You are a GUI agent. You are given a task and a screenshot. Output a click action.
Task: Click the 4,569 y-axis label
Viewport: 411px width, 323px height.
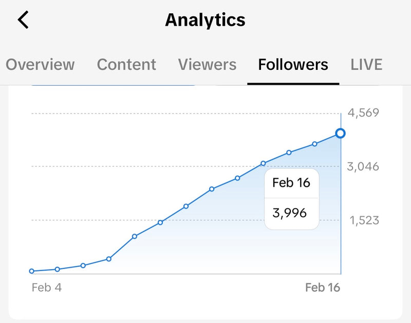coord(363,112)
